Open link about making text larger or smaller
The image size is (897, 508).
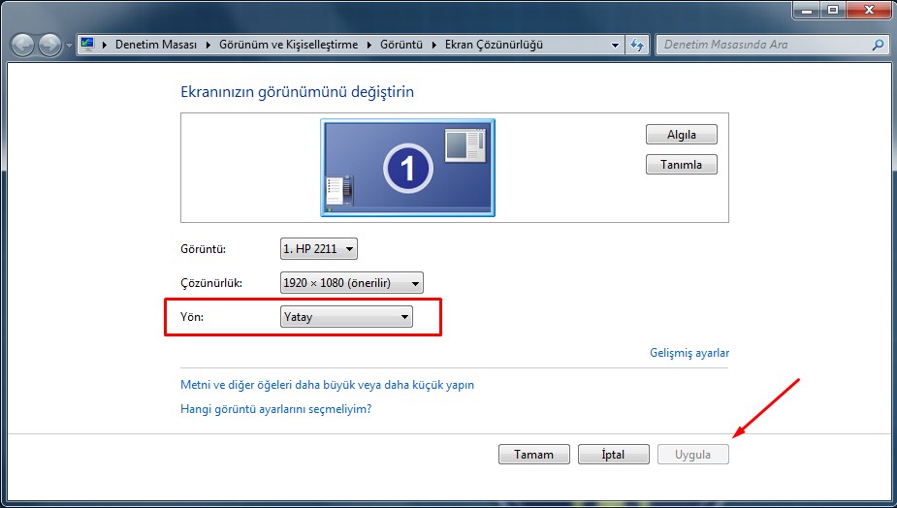point(327,385)
